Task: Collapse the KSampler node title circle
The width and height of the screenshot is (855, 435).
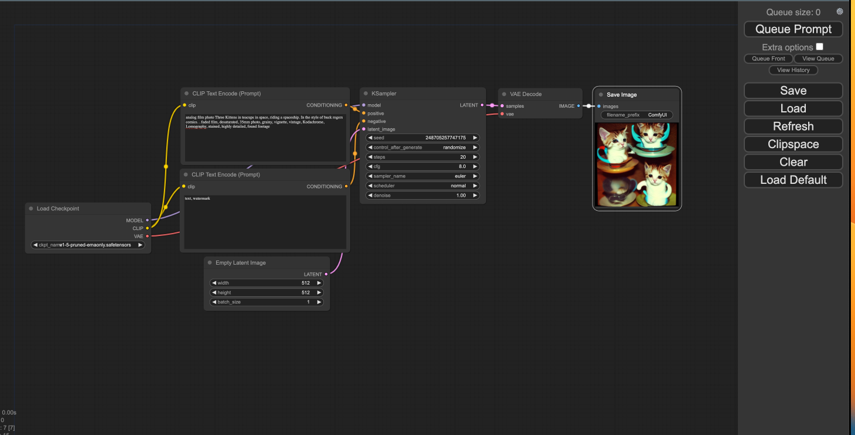Action: coord(366,93)
